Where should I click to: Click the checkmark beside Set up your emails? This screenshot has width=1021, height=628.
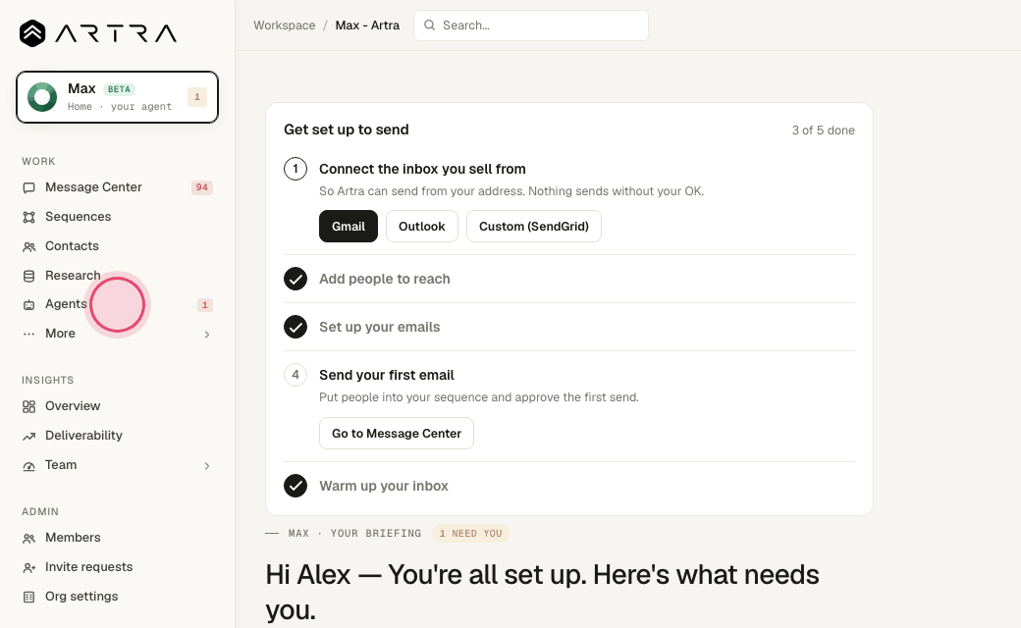296,327
